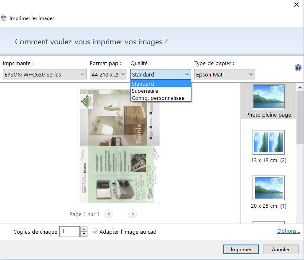Viewport: 304px width, 260px height.
Task: Click the help question mark icon
Action: [x=298, y=68]
